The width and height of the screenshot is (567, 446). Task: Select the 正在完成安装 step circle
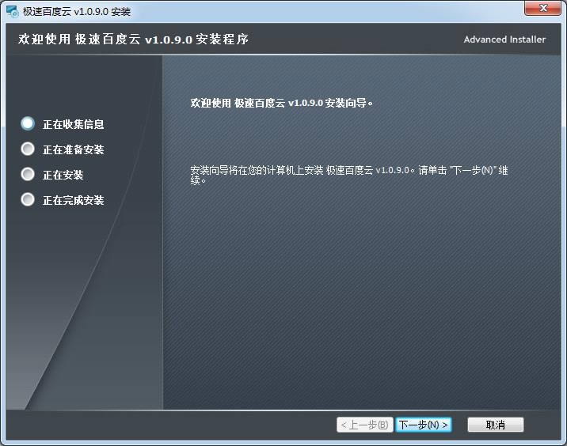[x=29, y=200]
